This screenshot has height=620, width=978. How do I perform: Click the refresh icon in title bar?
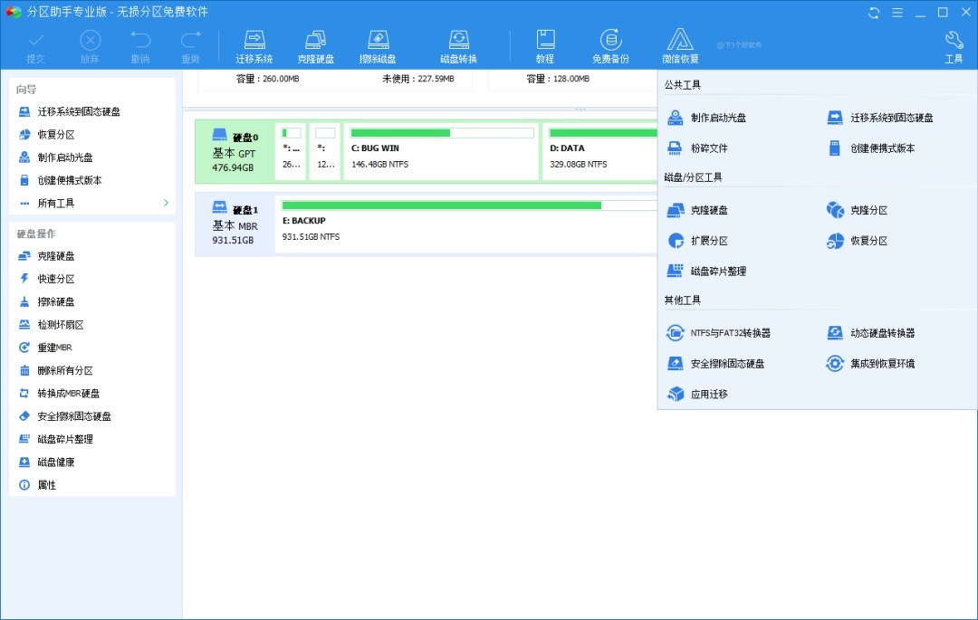coord(874,13)
